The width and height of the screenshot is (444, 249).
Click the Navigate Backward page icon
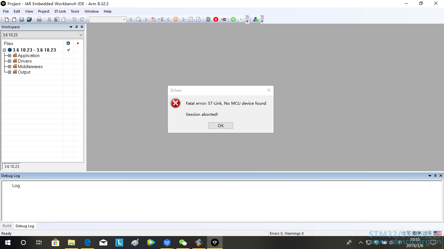coord(191,19)
